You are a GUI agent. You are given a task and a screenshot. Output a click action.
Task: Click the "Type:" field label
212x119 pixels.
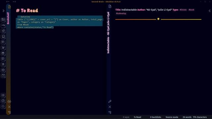[x=175, y=10]
